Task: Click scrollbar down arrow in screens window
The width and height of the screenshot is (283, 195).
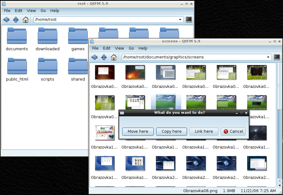Action: [x=280, y=186]
